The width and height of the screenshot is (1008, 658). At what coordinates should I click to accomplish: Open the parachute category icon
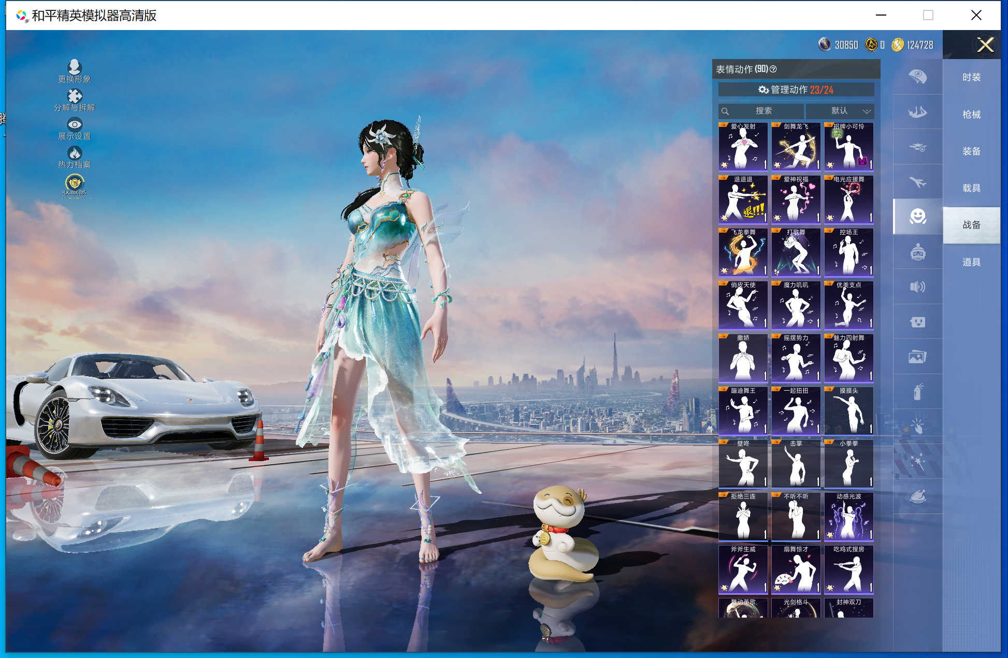coord(917,77)
